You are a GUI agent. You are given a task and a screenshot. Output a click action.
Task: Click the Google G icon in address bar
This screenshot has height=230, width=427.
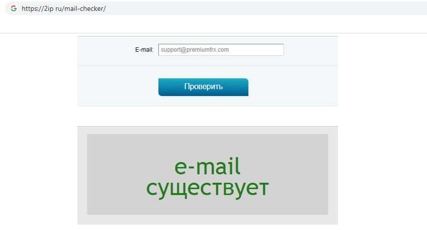[x=14, y=8]
